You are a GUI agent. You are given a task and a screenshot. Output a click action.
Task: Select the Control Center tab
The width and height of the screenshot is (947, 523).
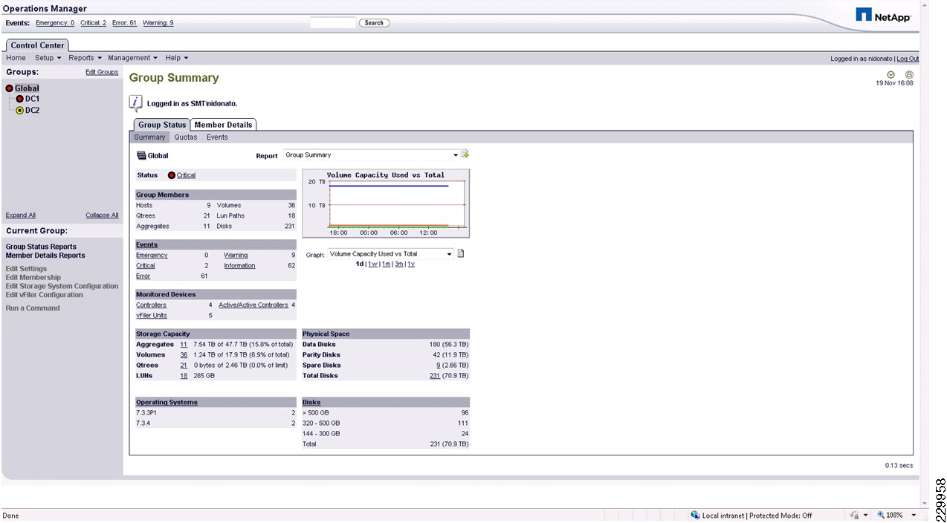(37, 45)
